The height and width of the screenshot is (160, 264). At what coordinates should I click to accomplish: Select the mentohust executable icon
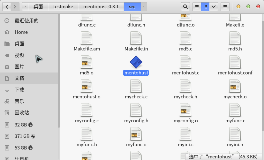click(x=136, y=62)
